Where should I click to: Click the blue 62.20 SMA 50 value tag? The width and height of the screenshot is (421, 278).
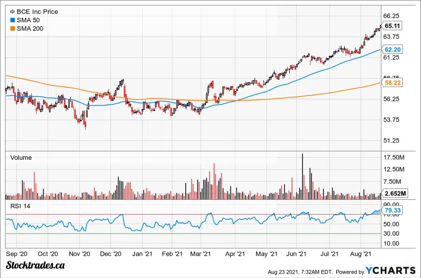click(x=392, y=49)
